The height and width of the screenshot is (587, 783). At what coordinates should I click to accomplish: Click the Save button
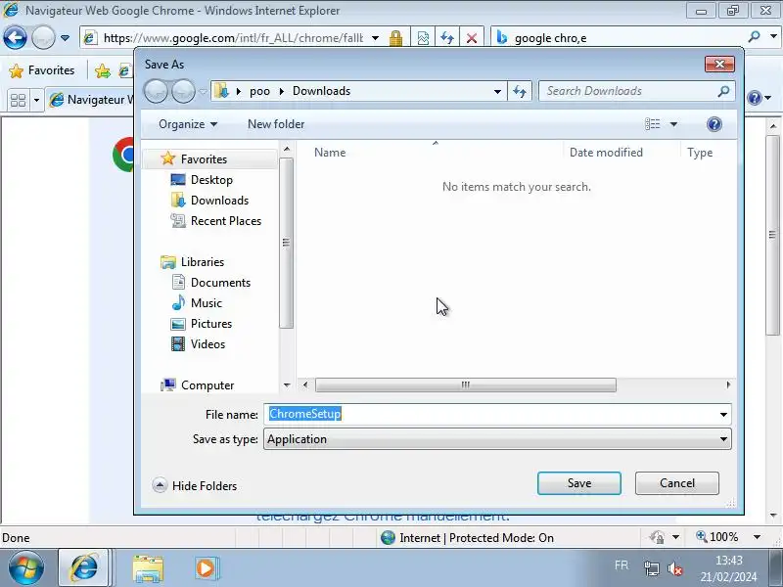[579, 483]
